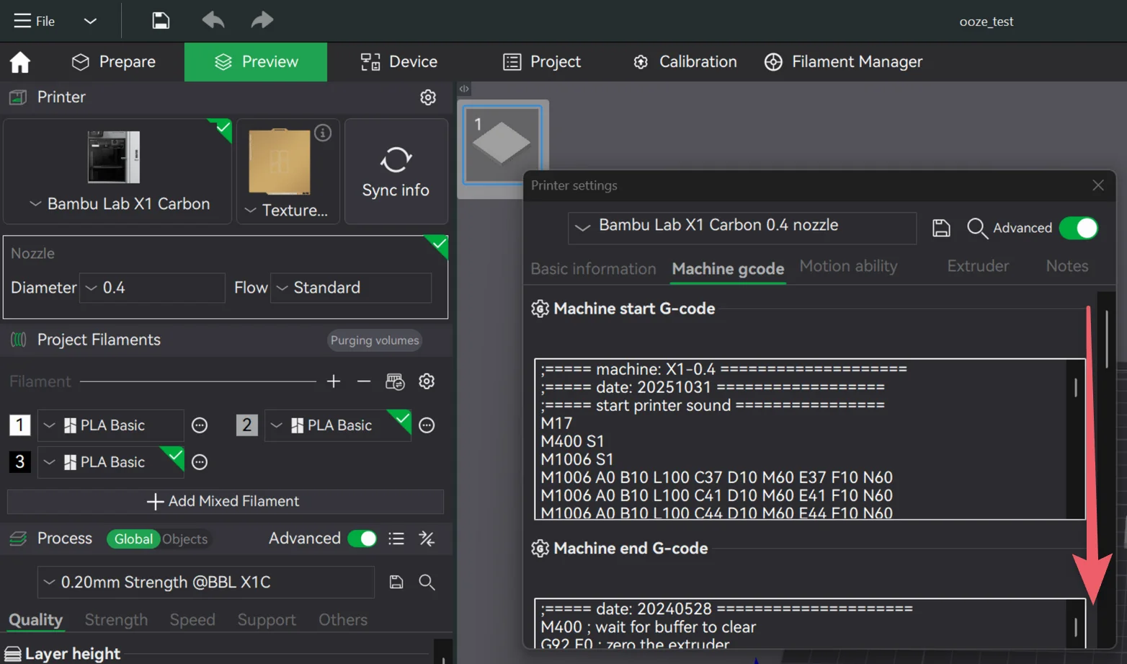Redo the action with the right arrow
Viewport: 1127px width, 664px height.
[x=262, y=20]
